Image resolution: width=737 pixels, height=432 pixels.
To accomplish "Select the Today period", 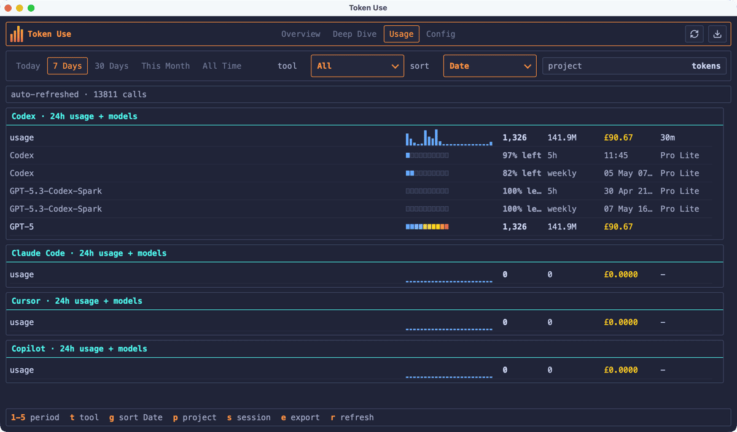I will pyautogui.click(x=28, y=66).
